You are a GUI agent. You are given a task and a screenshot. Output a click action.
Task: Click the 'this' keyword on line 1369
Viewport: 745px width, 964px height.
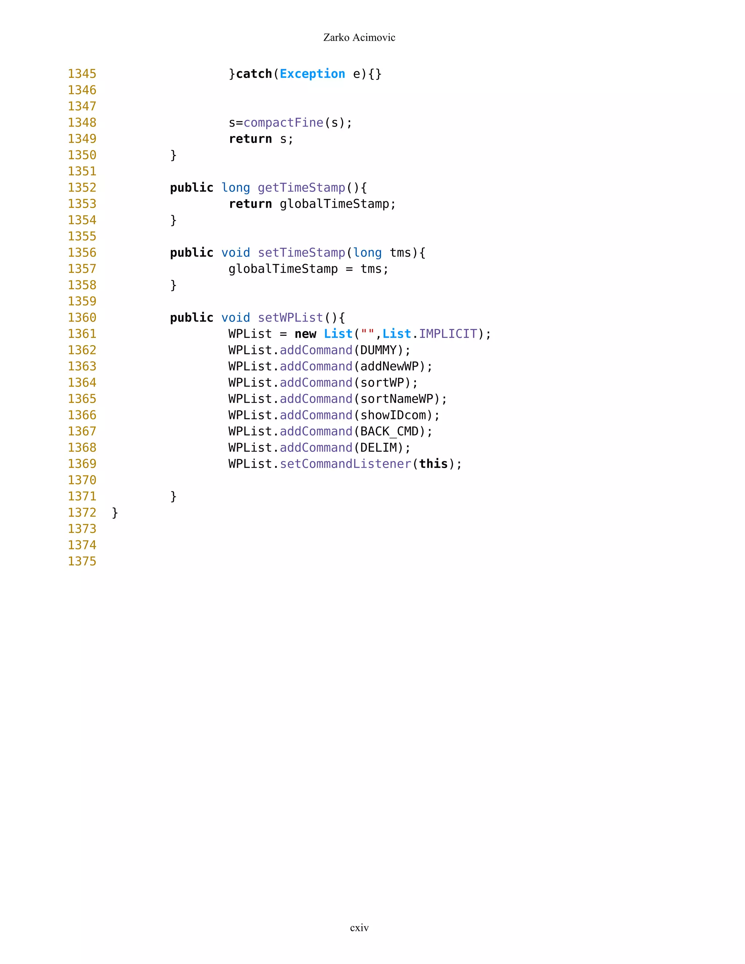pos(433,464)
